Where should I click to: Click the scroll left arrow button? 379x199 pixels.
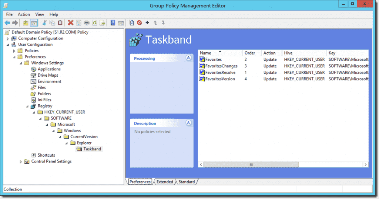click(201, 165)
